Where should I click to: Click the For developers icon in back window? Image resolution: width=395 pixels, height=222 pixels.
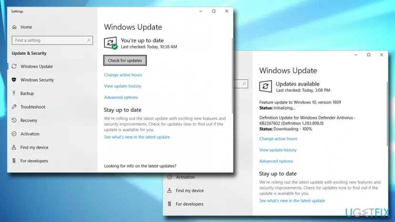pyautogui.click(x=169, y=204)
